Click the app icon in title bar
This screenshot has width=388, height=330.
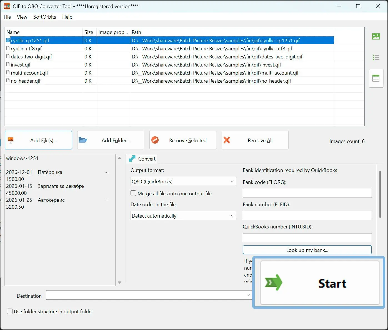point(7,6)
